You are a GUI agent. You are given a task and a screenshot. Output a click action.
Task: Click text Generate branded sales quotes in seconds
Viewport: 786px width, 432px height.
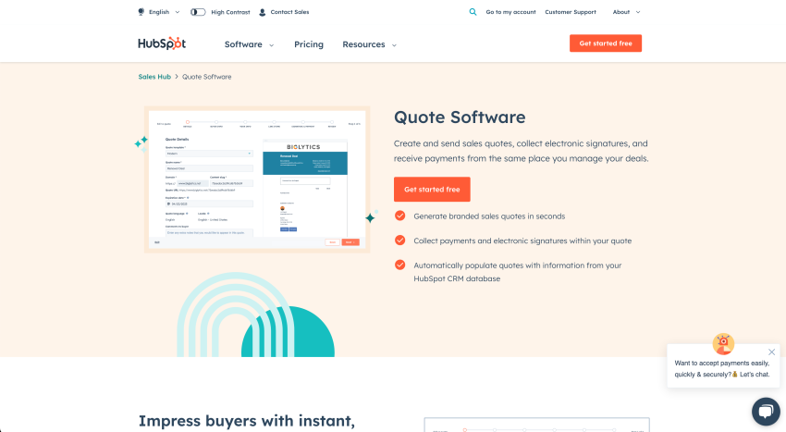(489, 216)
